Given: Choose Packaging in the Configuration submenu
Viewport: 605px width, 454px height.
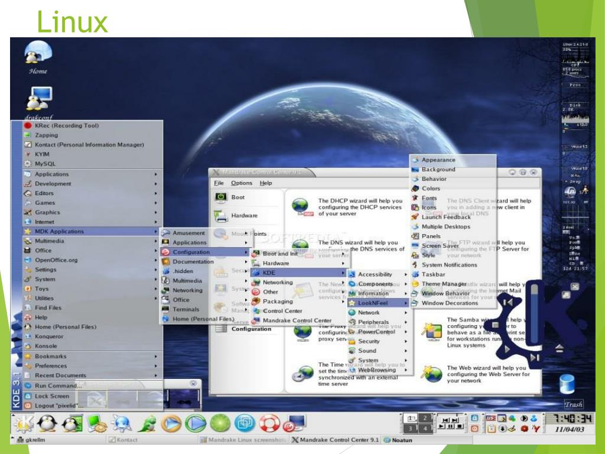Looking at the screenshot, I should point(300,301).
